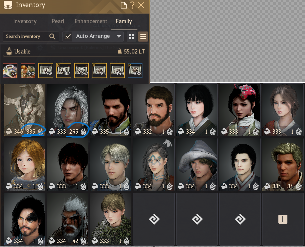Image resolution: width=305 pixels, height=247 pixels.
Task: Click the flame icon beside 335 on the helmet character
Action: [x=40, y=132]
